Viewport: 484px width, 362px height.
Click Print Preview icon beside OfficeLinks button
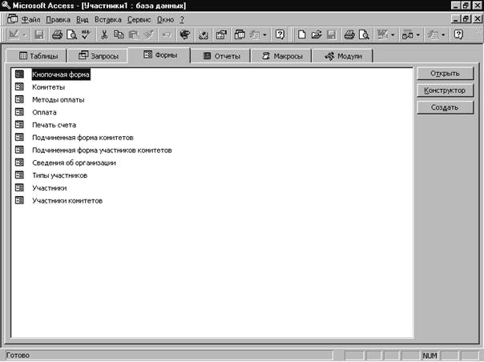click(365, 34)
